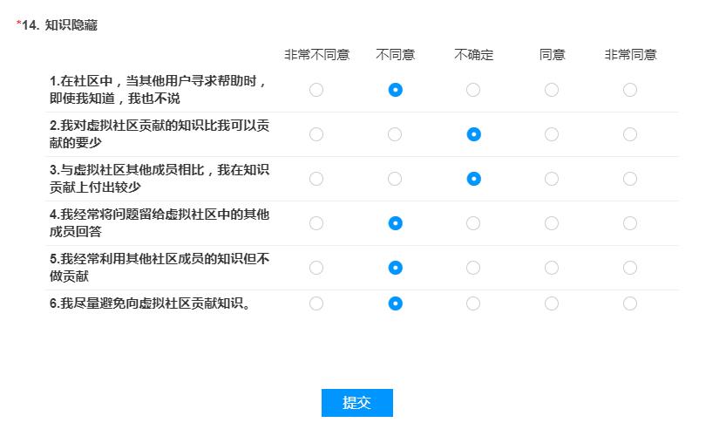Viewport: 726px width, 443px height.
Task: Mark 同意 for statement 3
Action: pyautogui.click(x=552, y=179)
